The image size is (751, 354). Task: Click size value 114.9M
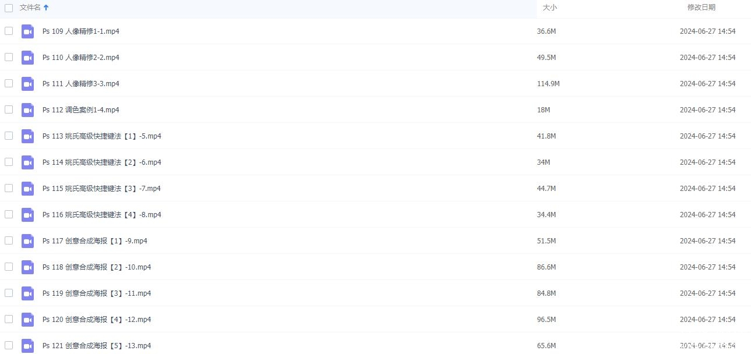tap(548, 84)
